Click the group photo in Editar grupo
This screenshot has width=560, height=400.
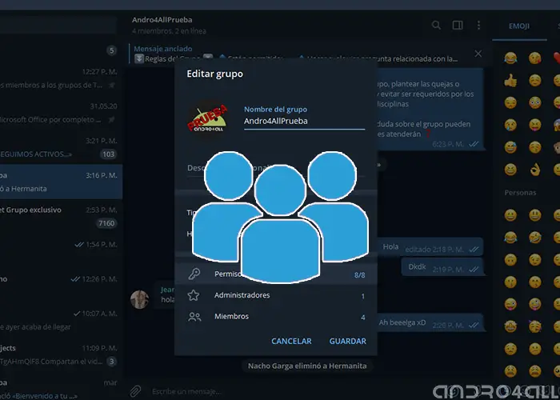[x=207, y=118]
